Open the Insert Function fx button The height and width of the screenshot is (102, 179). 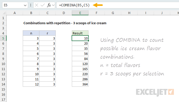(49, 5)
